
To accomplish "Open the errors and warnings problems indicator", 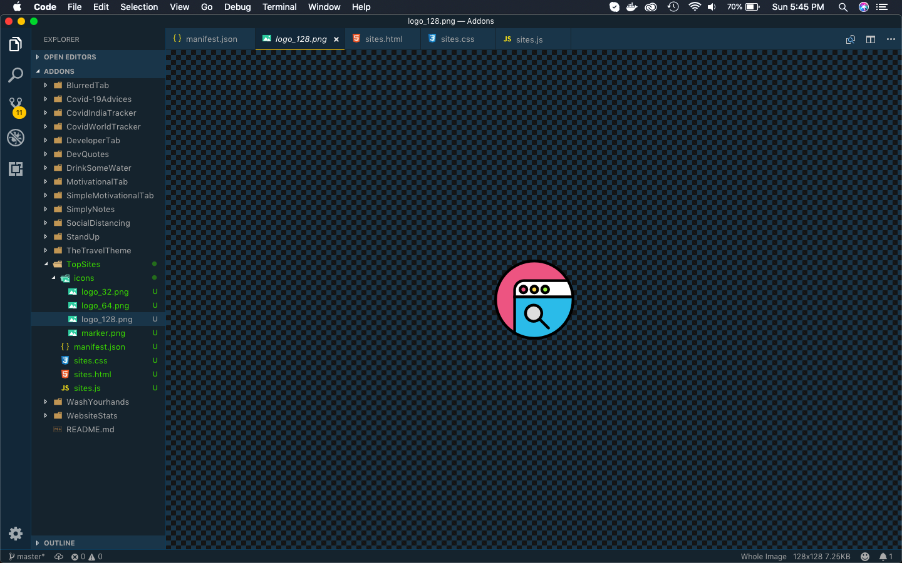I will point(86,557).
